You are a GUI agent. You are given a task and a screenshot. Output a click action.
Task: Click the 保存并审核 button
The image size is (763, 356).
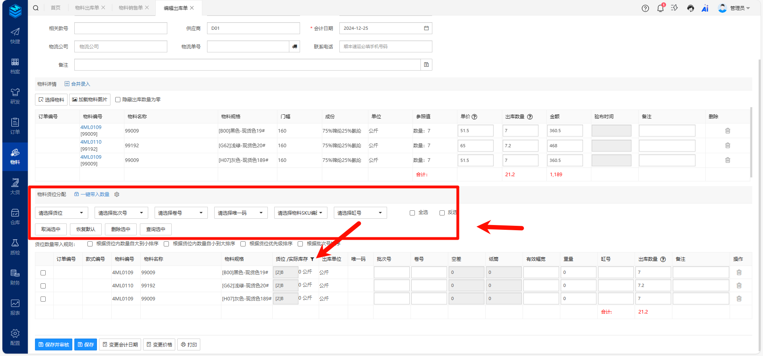pos(54,344)
